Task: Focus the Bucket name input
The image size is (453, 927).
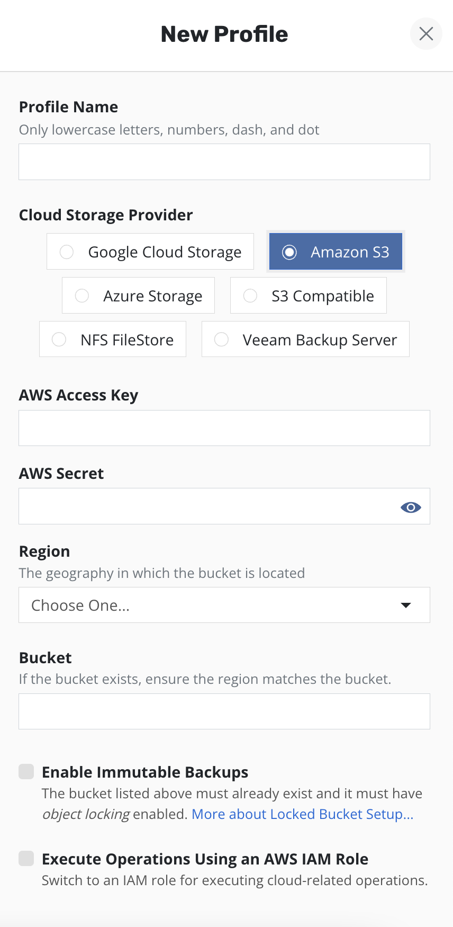Action: pyautogui.click(x=224, y=711)
